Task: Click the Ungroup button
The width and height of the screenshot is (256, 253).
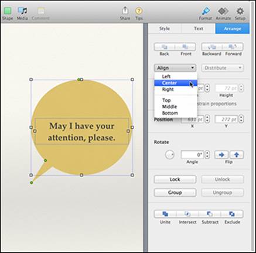Action: tap(223, 193)
